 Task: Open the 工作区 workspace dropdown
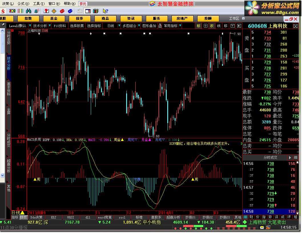(x=243, y=19)
